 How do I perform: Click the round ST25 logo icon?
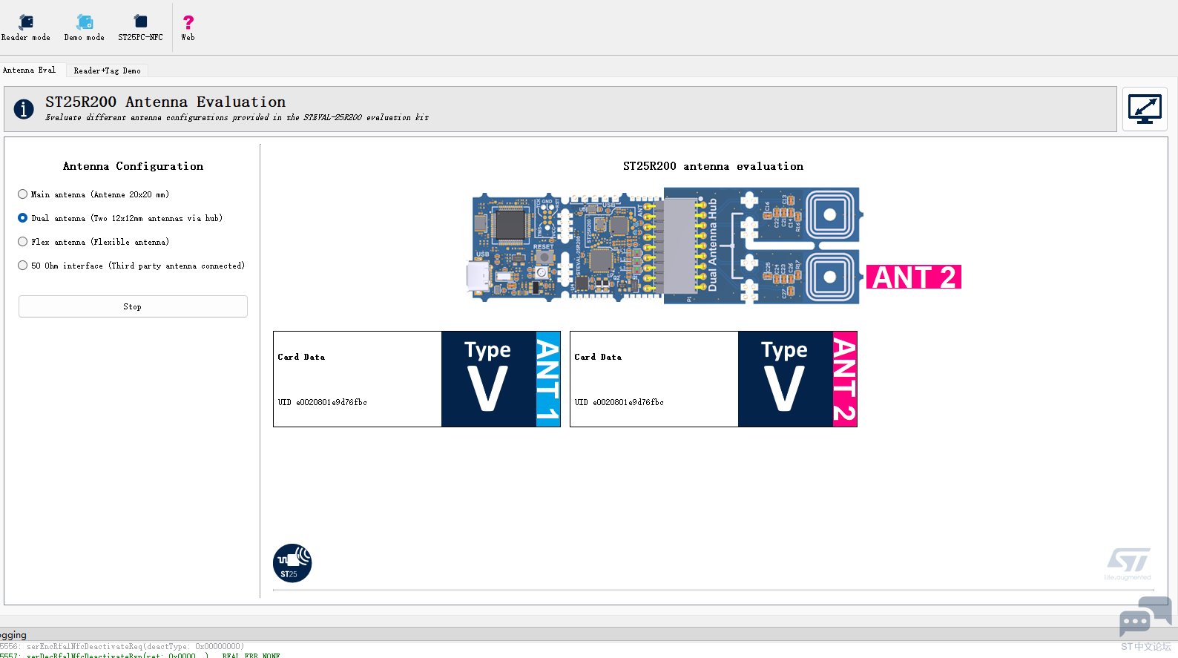pyautogui.click(x=292, y=563)
